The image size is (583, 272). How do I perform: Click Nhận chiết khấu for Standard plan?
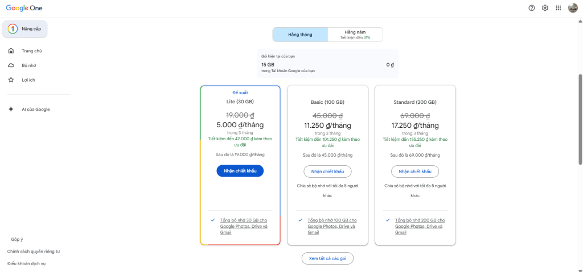415,171
